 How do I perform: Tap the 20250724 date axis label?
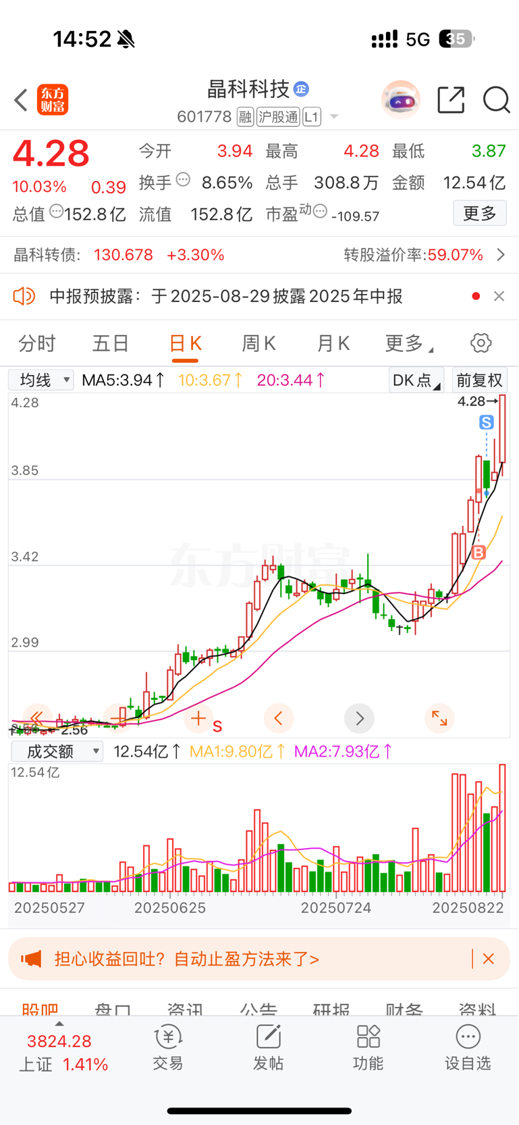click(336, 907)
